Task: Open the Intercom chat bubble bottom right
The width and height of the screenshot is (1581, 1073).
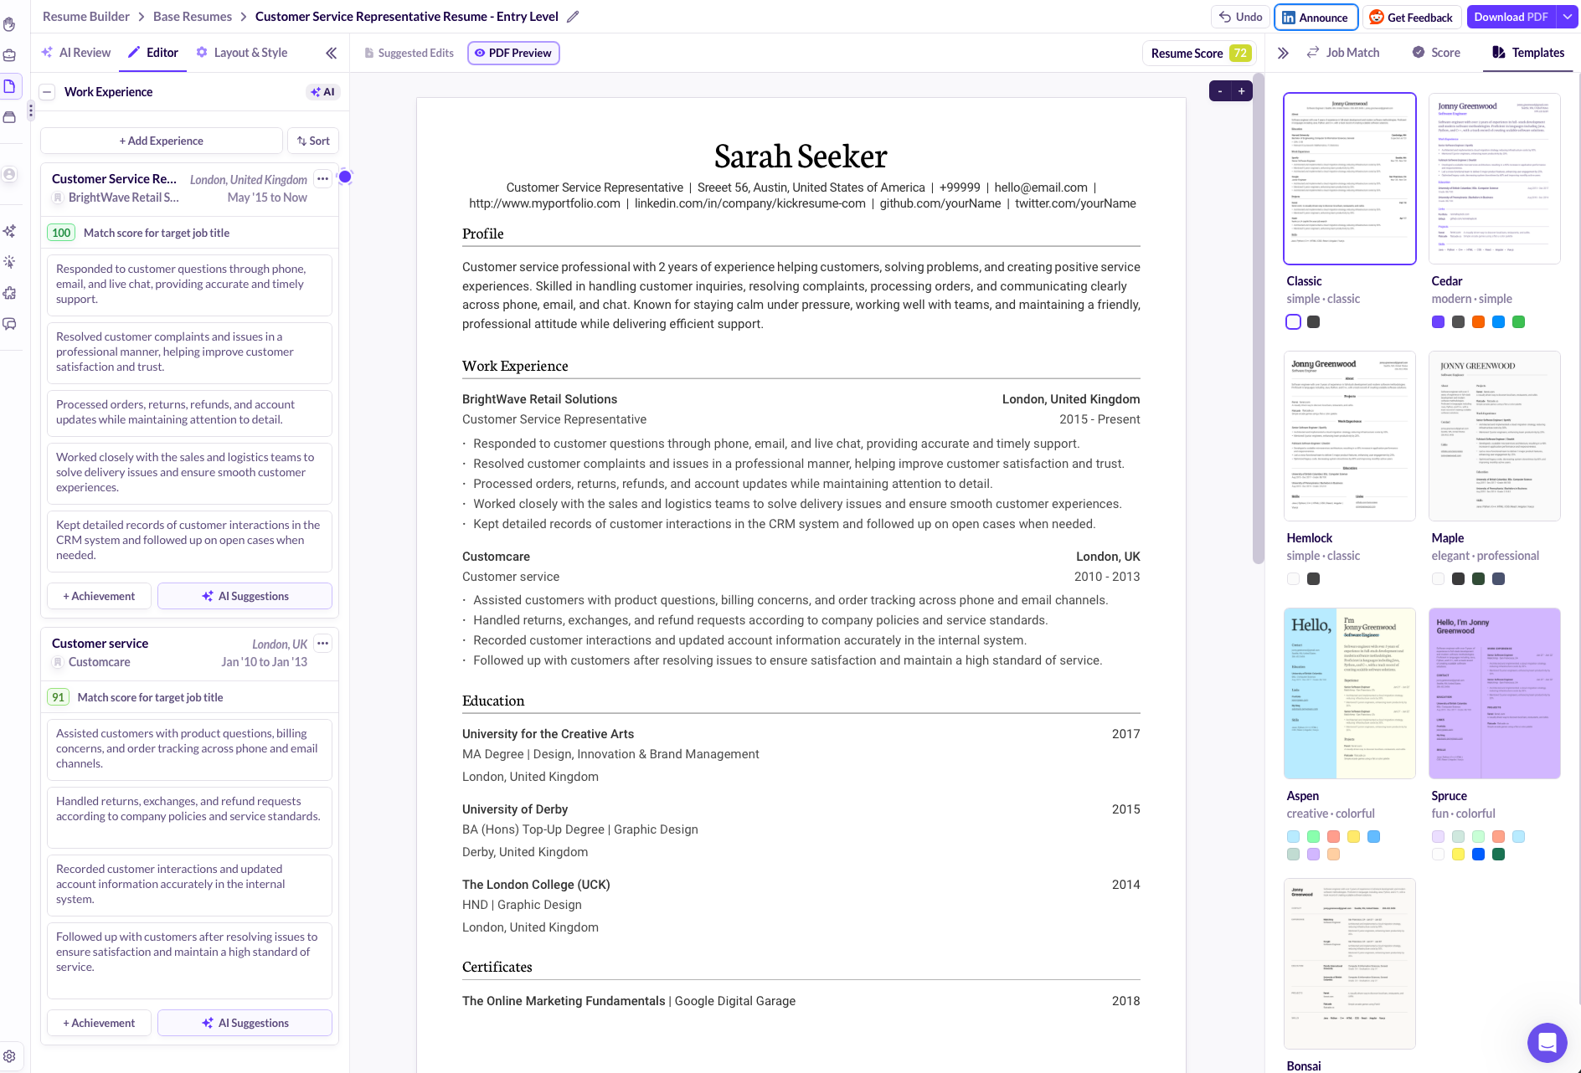Action: click(x=1547, y=1043)
